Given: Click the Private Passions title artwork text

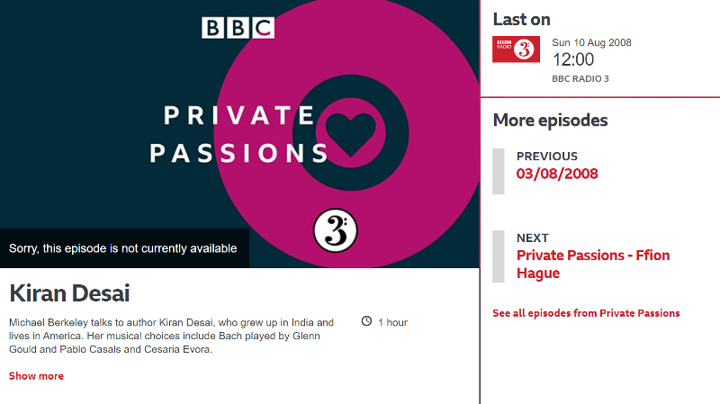Looking at the screenshot, I should (238, 134).
